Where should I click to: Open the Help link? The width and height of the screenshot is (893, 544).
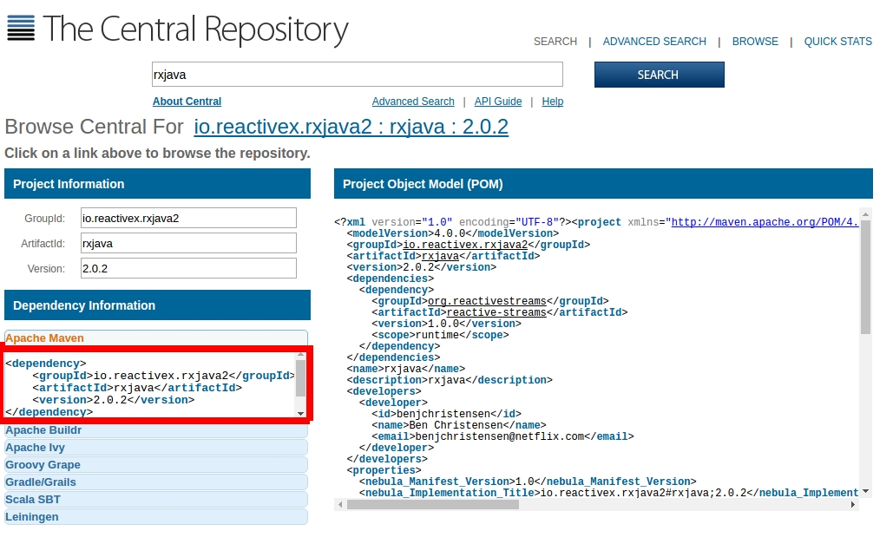[x=553, y=102]
